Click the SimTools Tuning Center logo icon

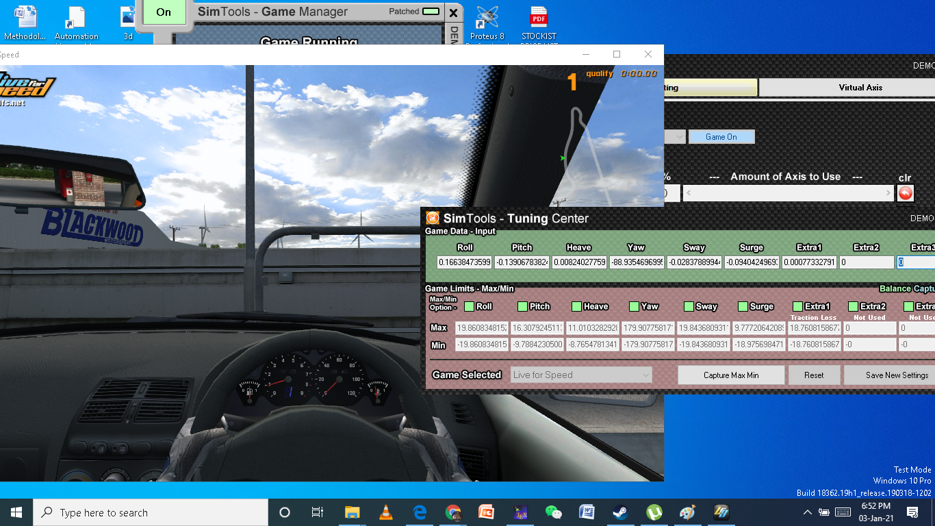432,218
